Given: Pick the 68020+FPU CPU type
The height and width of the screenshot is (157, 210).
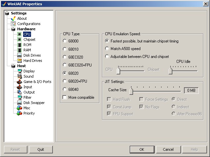Looking at the screenshot, I should (x=75, y=81).
